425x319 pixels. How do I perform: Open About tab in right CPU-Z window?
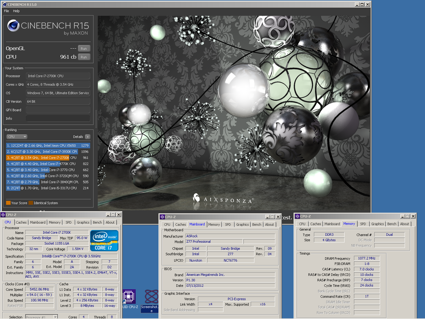405,224
